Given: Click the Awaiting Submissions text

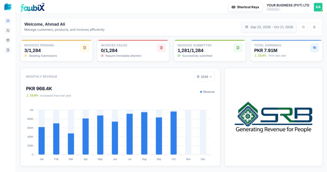Looking at the screenshot, I should pyautogui.click(x=43, y=56).
